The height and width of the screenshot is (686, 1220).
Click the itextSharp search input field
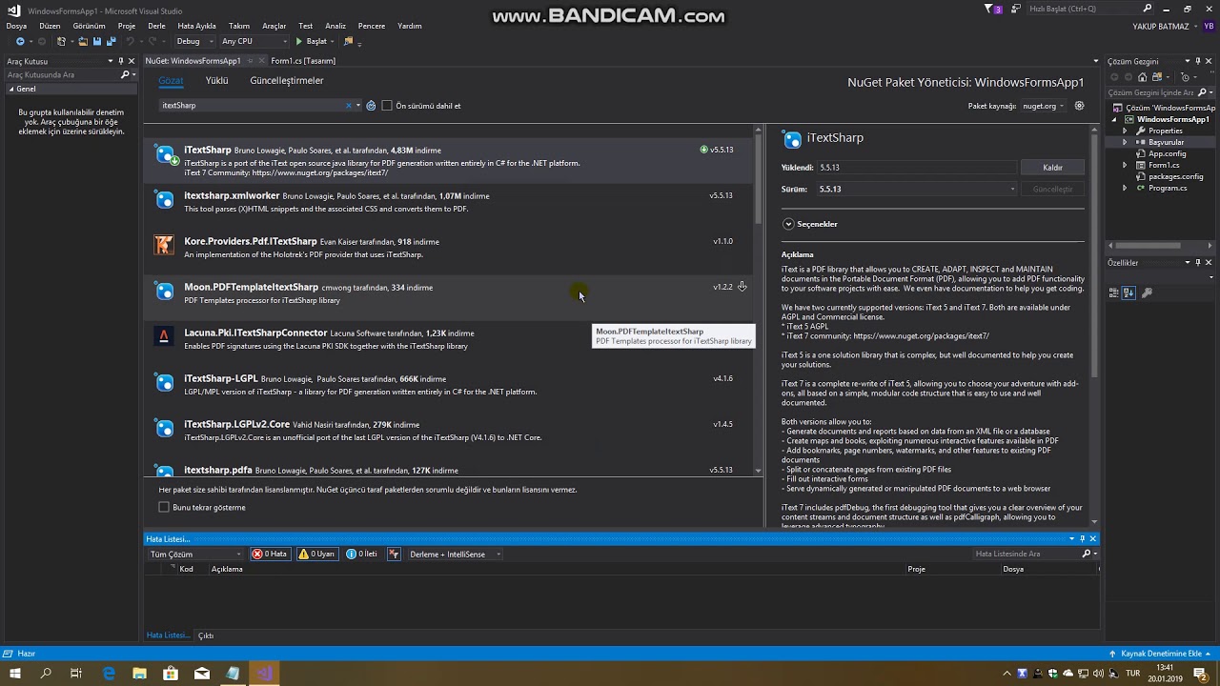pos(252,106)
